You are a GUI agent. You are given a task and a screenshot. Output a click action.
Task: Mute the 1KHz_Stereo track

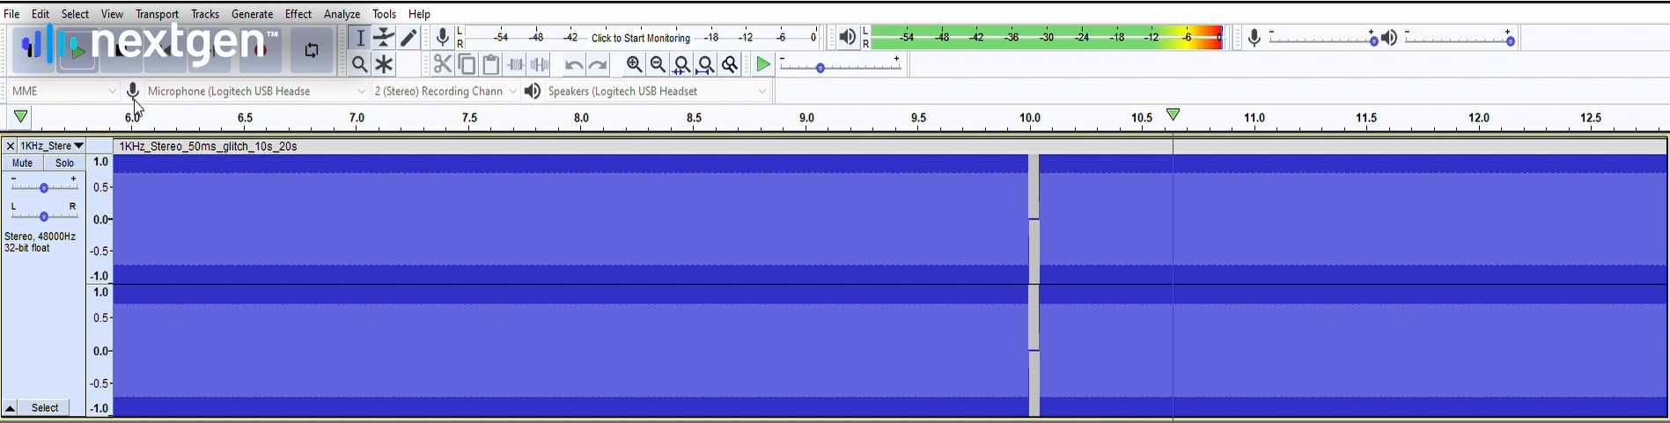tap(22, 163)
